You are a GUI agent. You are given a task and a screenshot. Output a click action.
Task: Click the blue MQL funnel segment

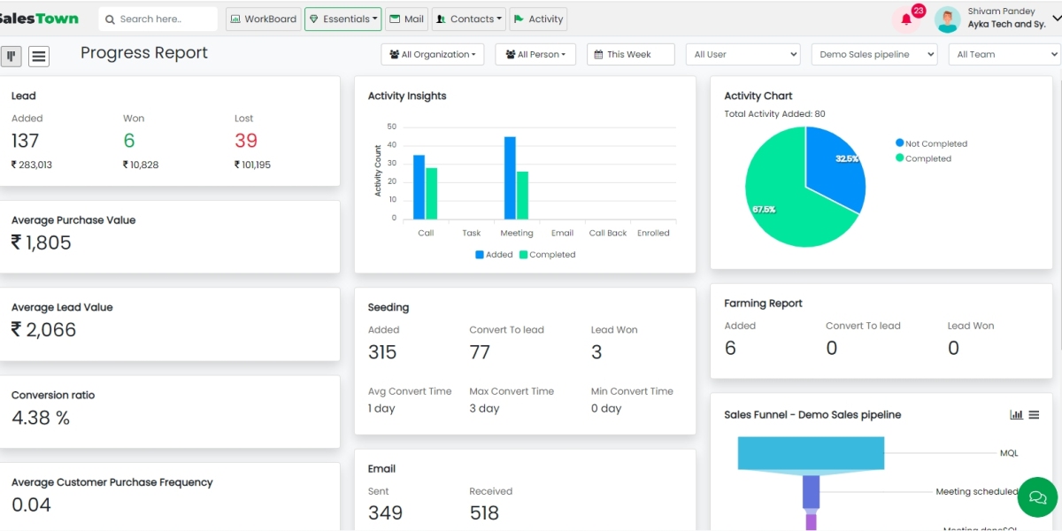[x=811, y=453]
